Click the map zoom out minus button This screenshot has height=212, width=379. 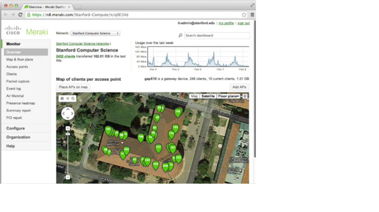(x=68, y=177)
